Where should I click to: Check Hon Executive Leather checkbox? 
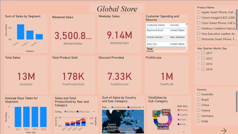pos(199,33)
